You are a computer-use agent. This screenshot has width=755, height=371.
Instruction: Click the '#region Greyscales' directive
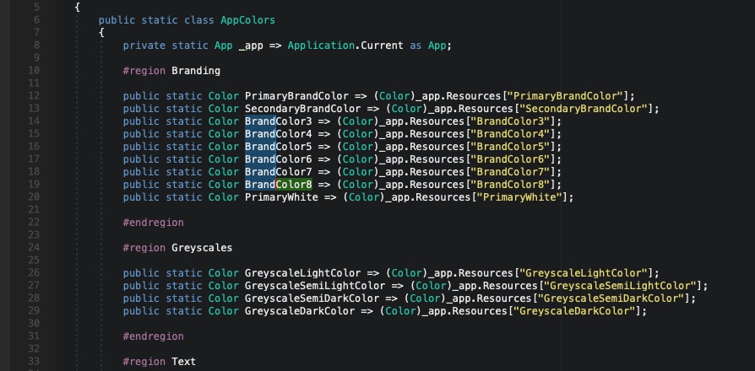(x=177, y=248)
